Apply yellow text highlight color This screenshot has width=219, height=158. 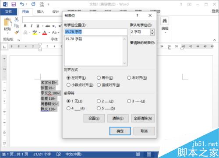pos(35,32)
